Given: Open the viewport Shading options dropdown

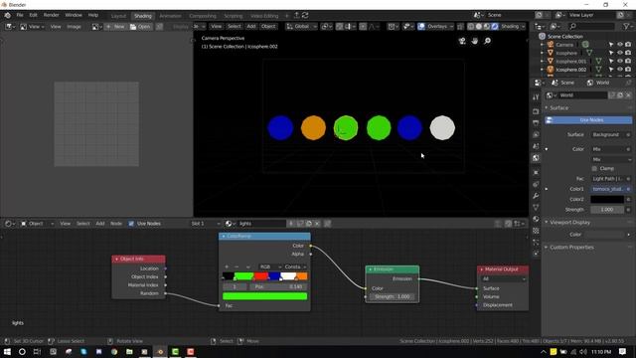Looking at the screenshot, I should (513, 27).
